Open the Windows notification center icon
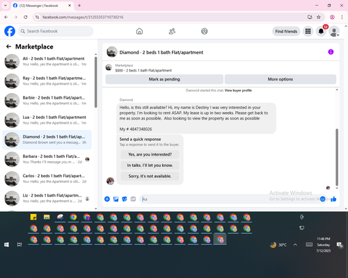 click(340, 245)
